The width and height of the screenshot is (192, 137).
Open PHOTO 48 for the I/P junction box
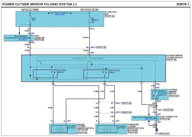click(110, 16)
